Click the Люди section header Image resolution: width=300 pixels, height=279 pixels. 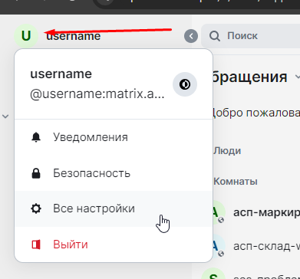(227, 151)
